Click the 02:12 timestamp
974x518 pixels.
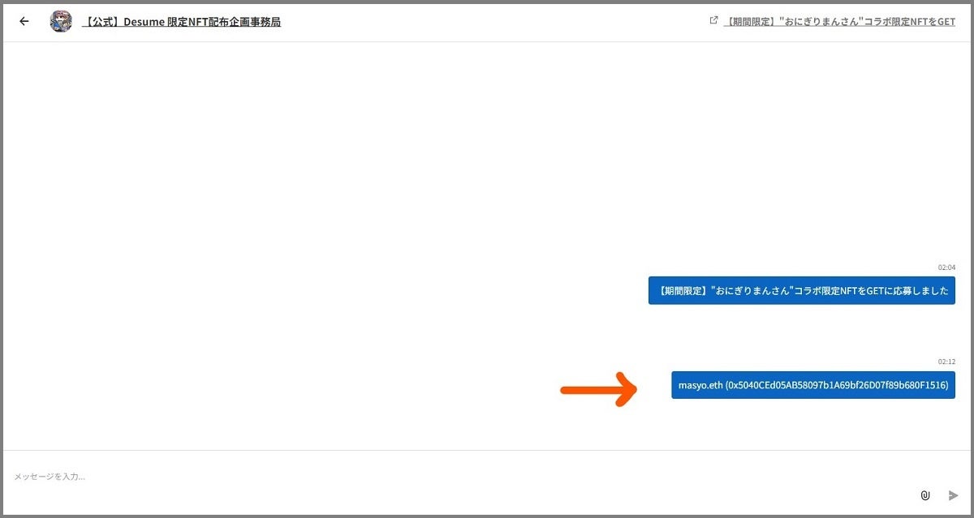coord(946,362)
